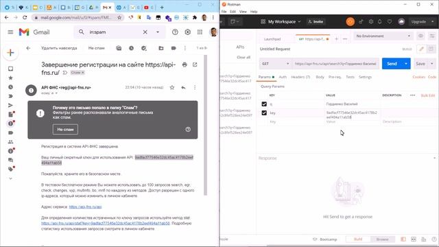Reply to the API ФНС email
439x247 pixels.
click(183, 88)
